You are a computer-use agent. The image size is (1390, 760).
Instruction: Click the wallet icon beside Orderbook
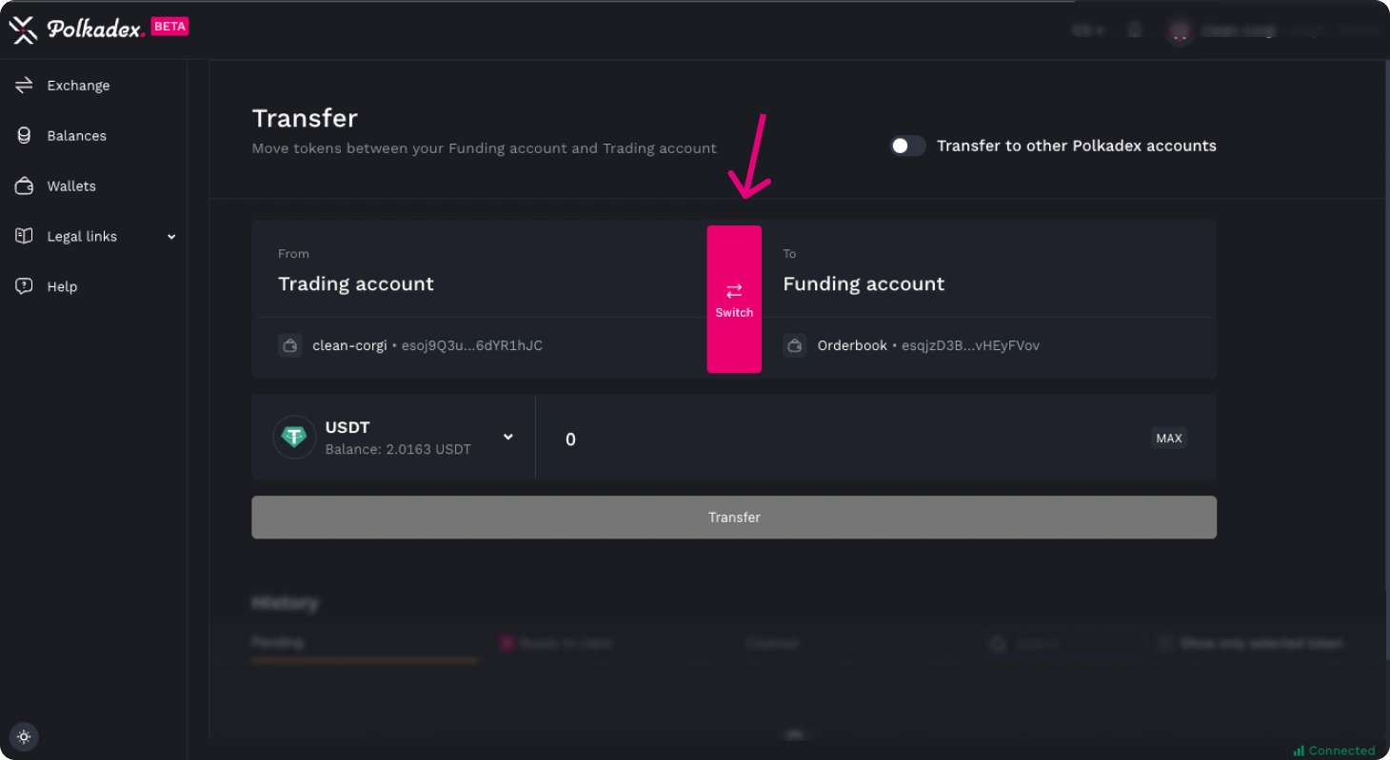point(795,345)
